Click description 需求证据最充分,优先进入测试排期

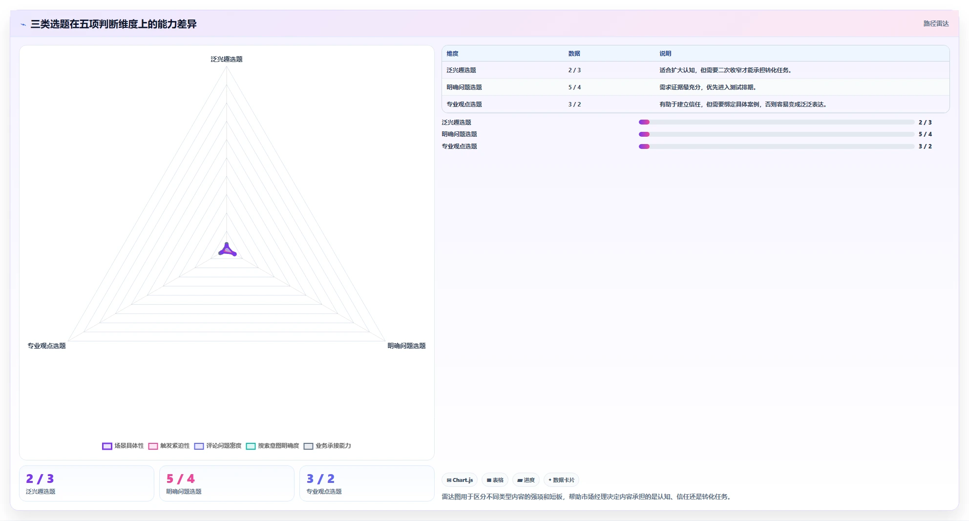click(708, 87)
